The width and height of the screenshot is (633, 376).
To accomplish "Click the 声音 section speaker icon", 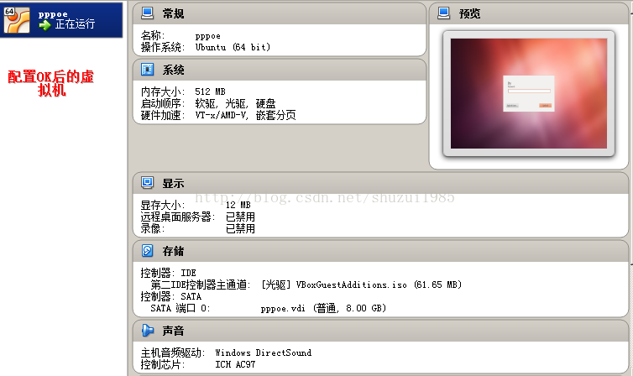I will (148, 331).
